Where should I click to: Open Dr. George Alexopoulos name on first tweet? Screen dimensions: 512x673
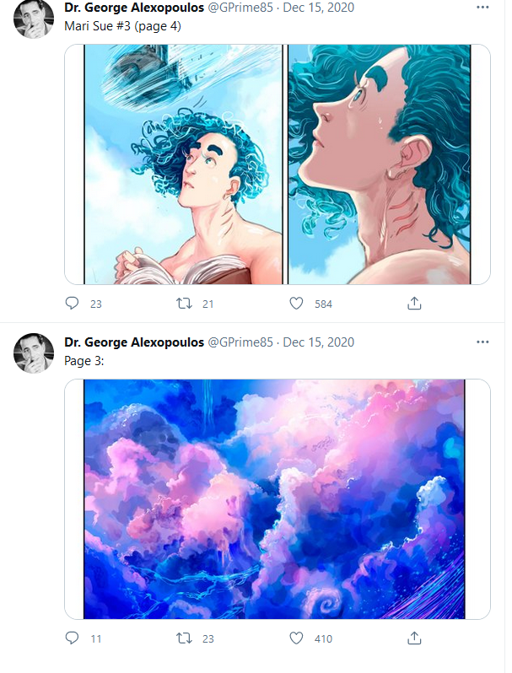point(134,8)
